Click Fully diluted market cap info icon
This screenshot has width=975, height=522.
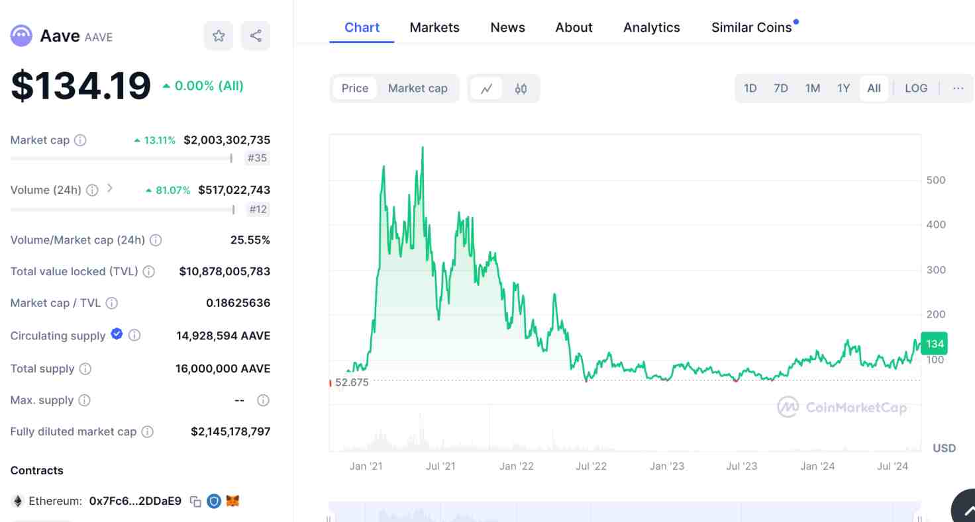[x=148, y=431]
